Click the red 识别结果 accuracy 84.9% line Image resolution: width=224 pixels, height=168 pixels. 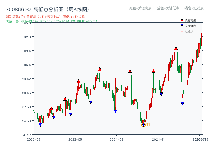pyautogui.click(x=45, y=17)
